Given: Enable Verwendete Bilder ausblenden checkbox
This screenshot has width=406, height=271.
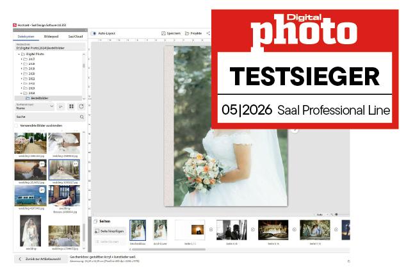Looking at the screenshot, I should pyautogui.click(x=16, y=126).
